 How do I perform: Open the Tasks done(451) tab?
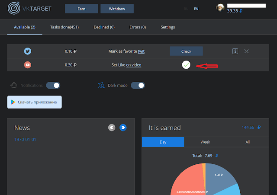64,27
